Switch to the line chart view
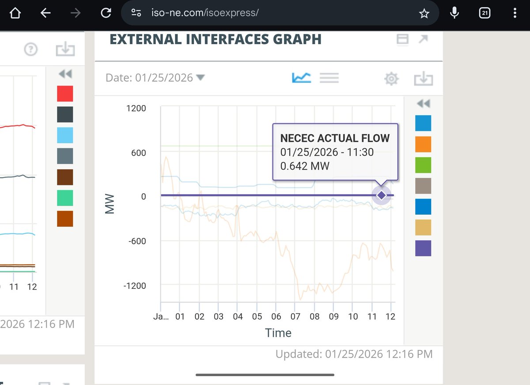This screenshot has width=530, height=385. click(x=301, y=77)
